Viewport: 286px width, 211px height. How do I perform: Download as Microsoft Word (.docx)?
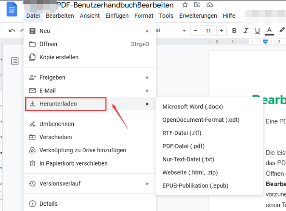[209, 107]
